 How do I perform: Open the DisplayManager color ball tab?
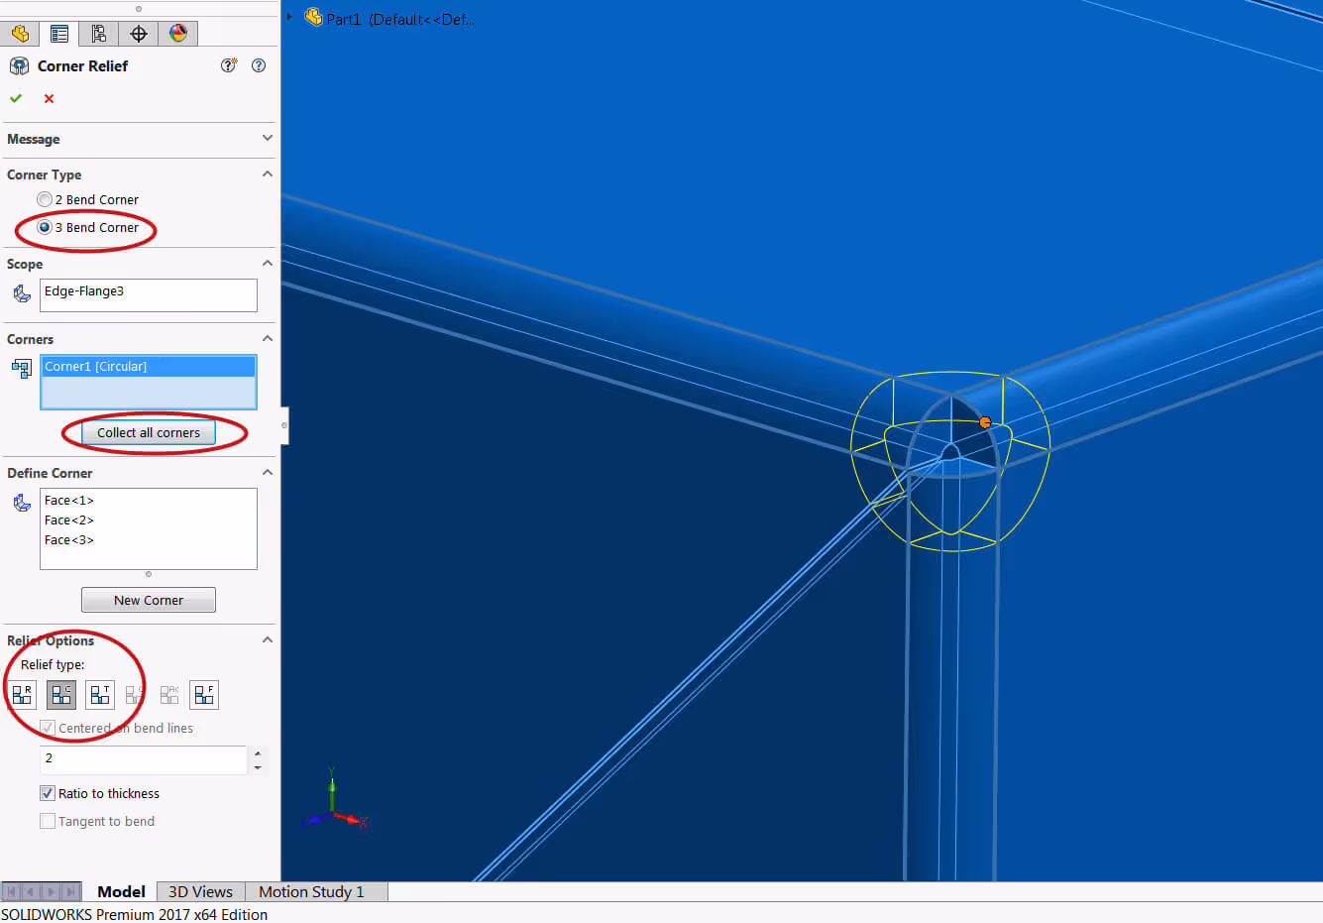pos(178,34)
